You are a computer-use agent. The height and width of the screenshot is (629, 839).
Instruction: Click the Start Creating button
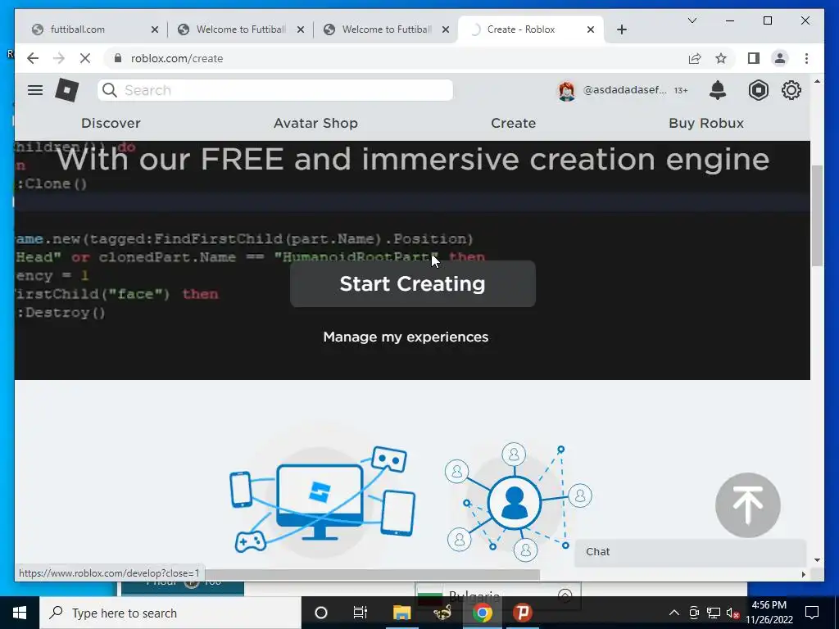point(413,284)
